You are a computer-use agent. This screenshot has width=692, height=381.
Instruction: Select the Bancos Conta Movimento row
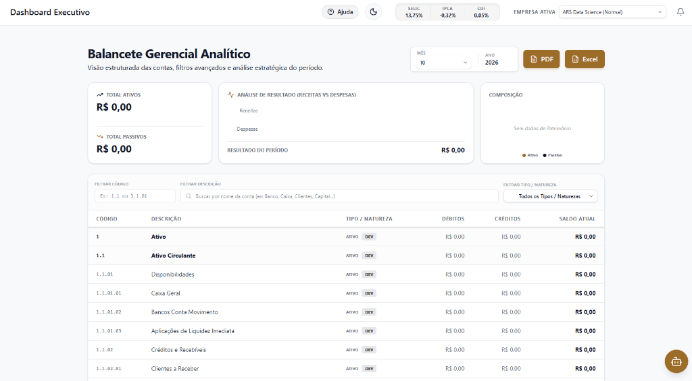(x=346, y=312)
